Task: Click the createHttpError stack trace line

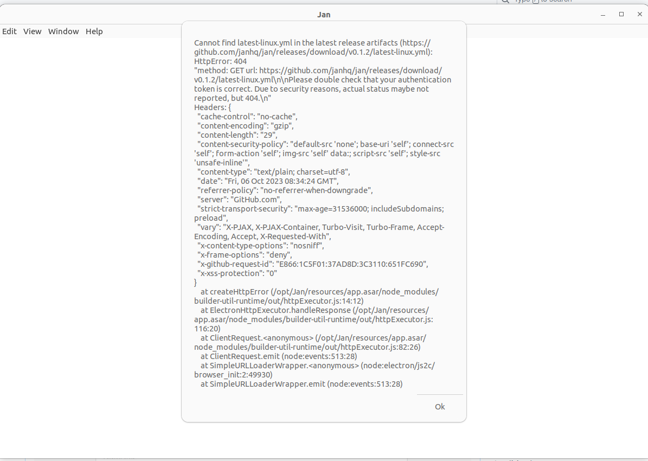Action: (325, 291)
